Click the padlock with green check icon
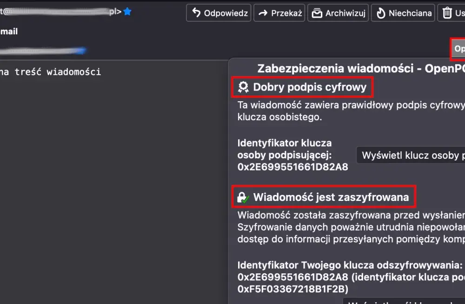Screen dimensions: 465x304 pyautogui.click(x=243, y=197)
